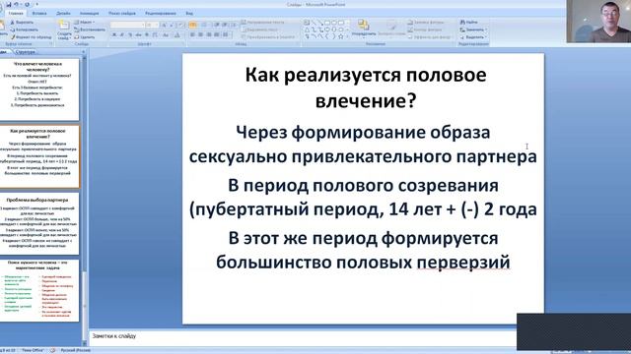This screenshot has width=631, height=354.
Task: Switch to the Вставка ribbon tab
Action: click(x=39, y=13)
